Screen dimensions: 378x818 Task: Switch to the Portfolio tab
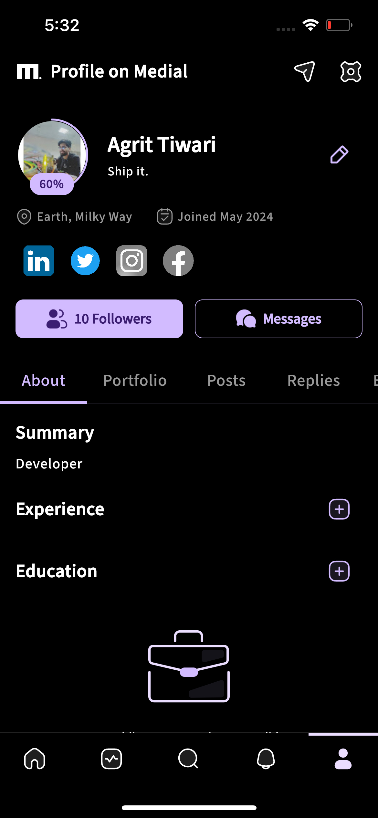click(135, 381)
